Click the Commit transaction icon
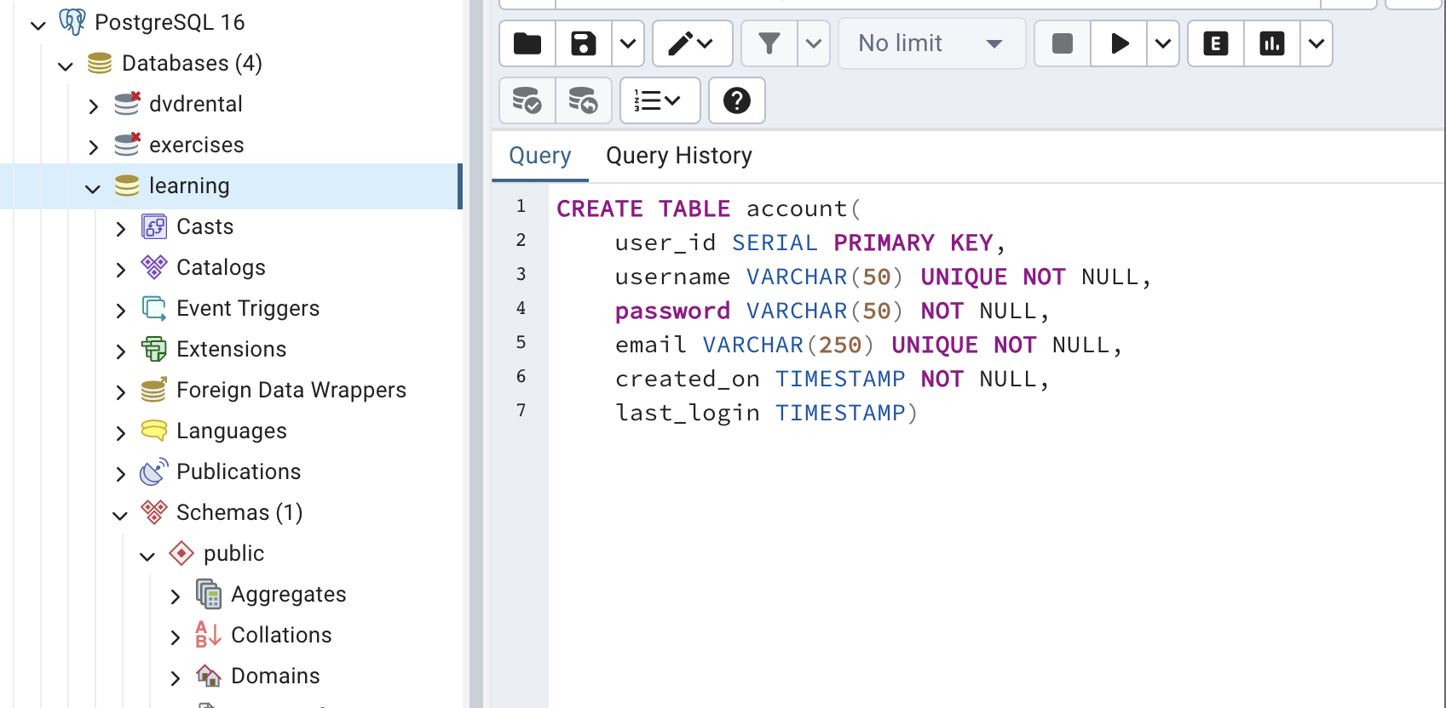 [527, 100]
